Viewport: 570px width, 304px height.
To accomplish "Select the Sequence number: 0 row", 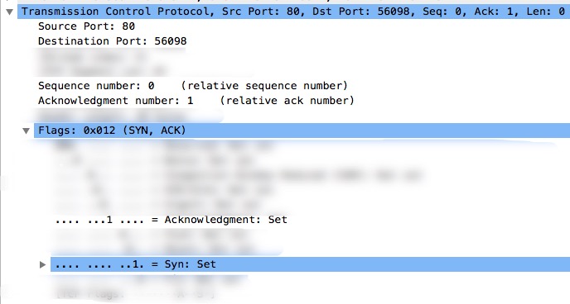I will tap(193, 86).
